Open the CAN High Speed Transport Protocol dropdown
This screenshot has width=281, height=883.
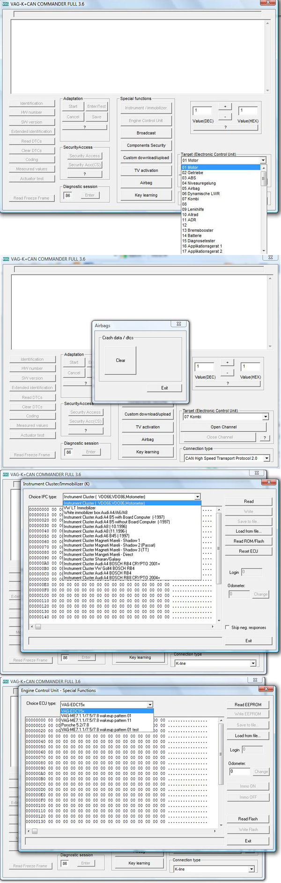click(266, 458)
